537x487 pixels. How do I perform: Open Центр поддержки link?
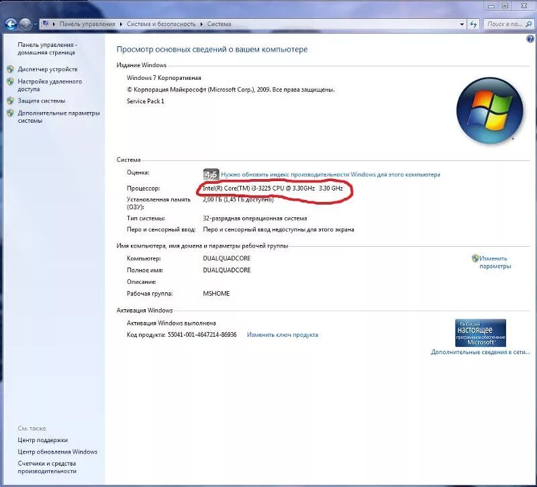(43, 440)
